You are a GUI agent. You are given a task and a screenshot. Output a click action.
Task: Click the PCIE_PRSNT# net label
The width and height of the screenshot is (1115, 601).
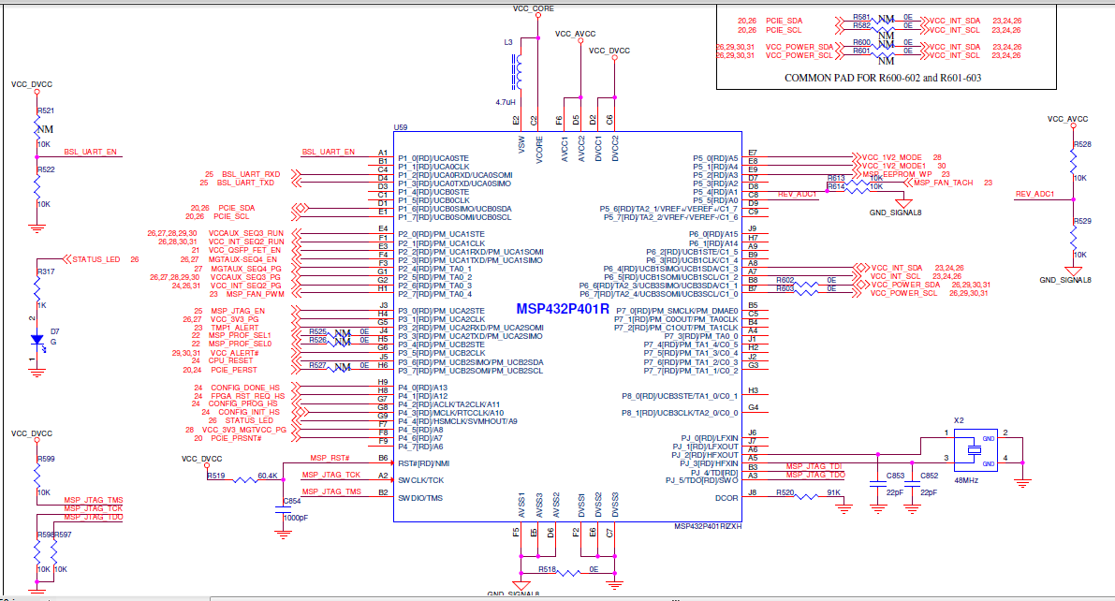click(x=236, y=438)
